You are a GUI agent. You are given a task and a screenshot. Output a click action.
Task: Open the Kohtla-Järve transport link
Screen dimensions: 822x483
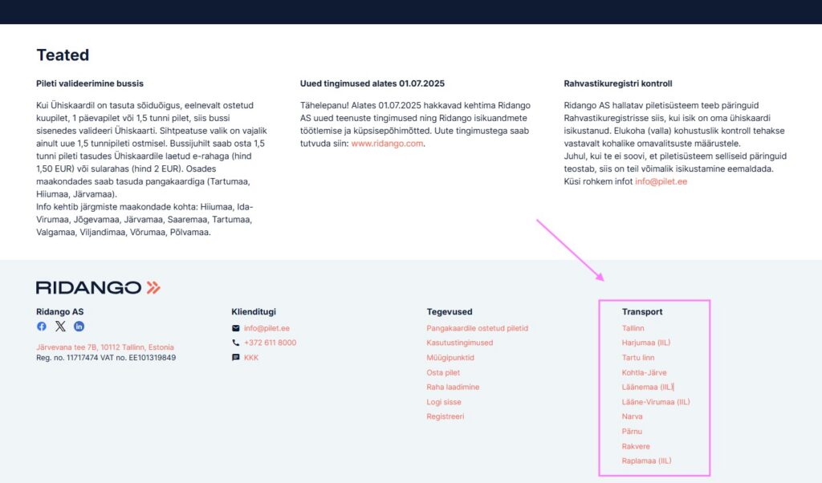pyautogui.click(x=644, y=372)
